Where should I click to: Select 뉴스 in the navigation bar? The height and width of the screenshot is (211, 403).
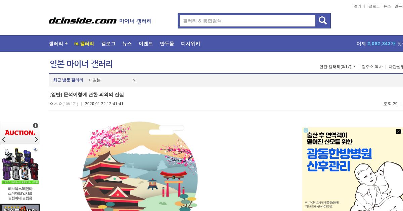[127, 44]
